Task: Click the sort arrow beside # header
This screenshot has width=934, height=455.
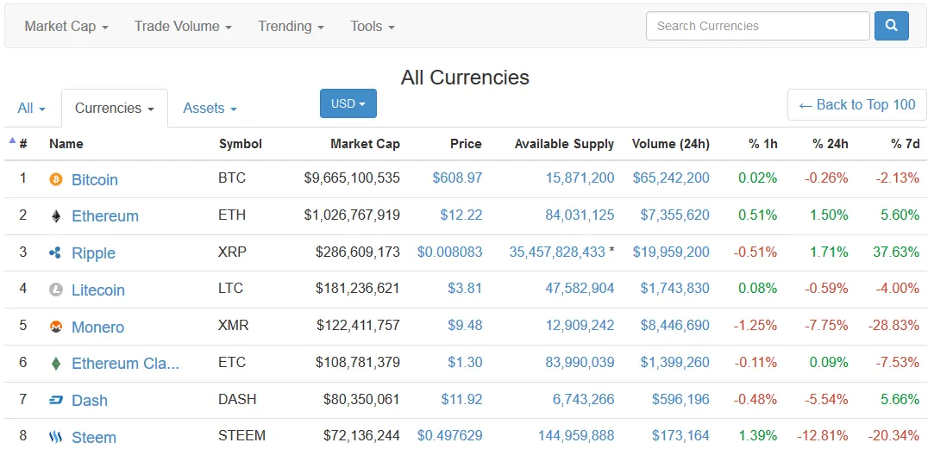Action: click(x=12, y=140)
